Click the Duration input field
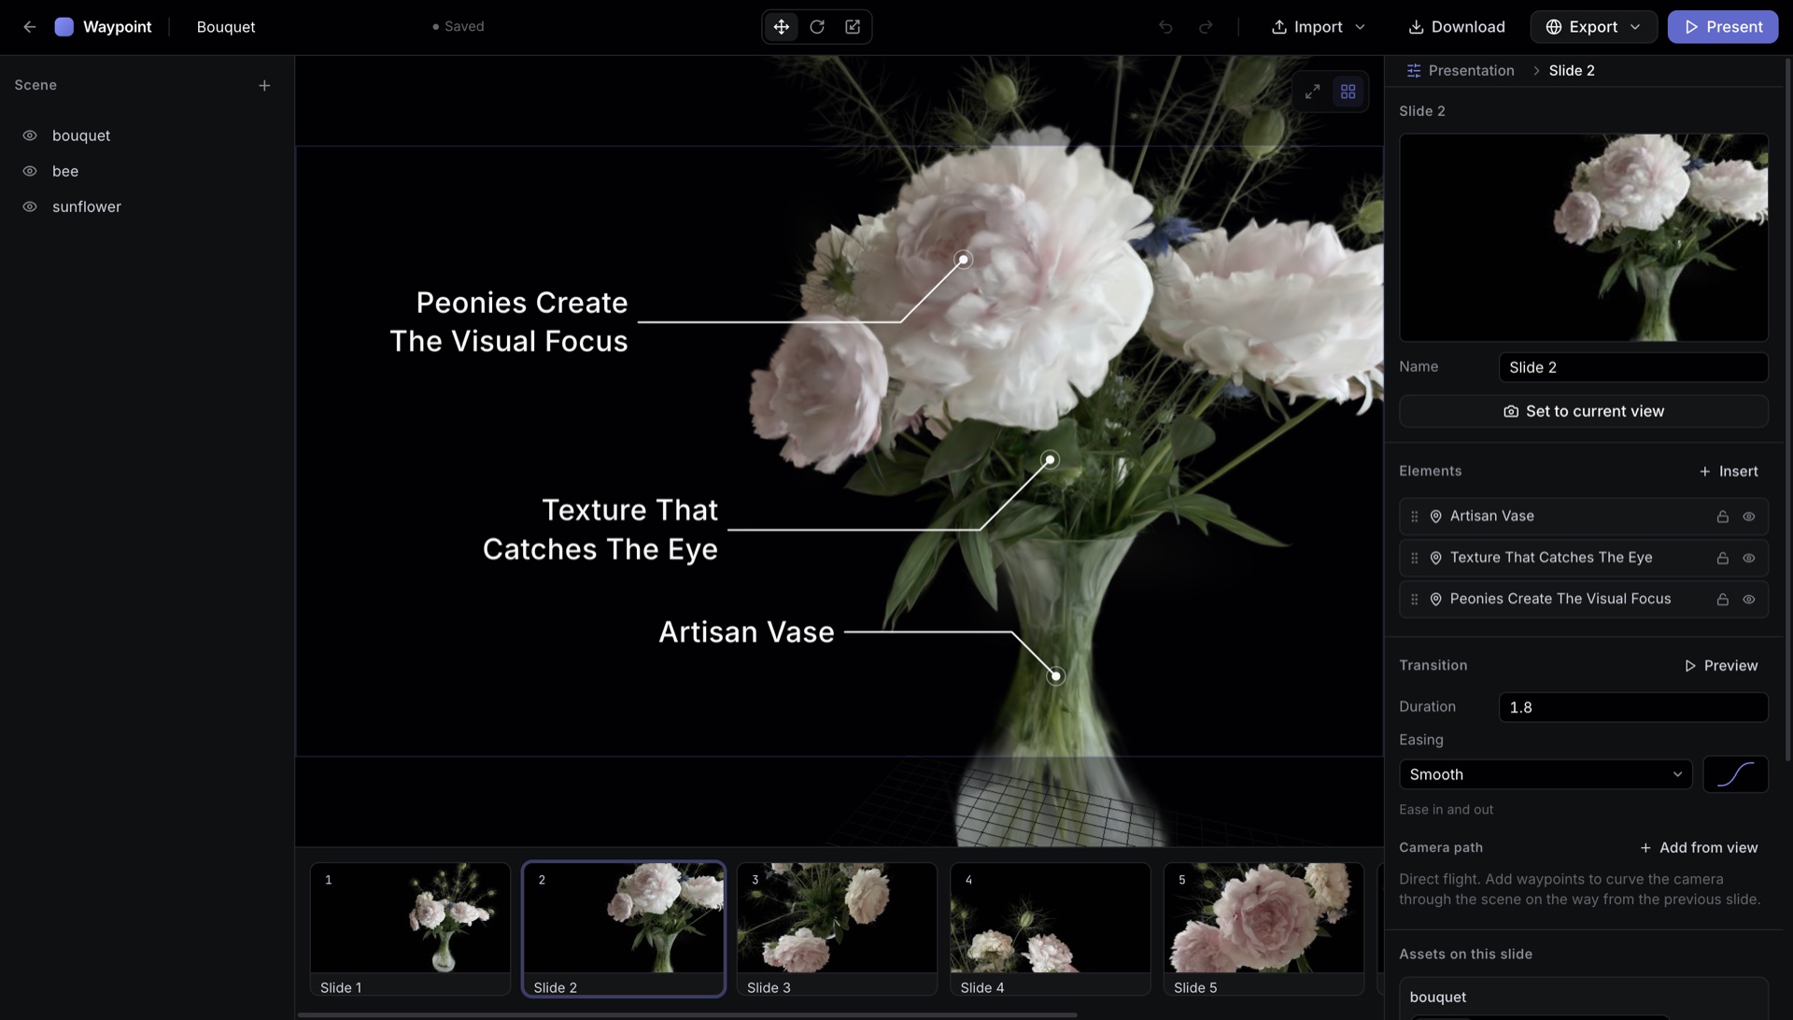The image size is (1793, 1020). (x=1633, y=707)
